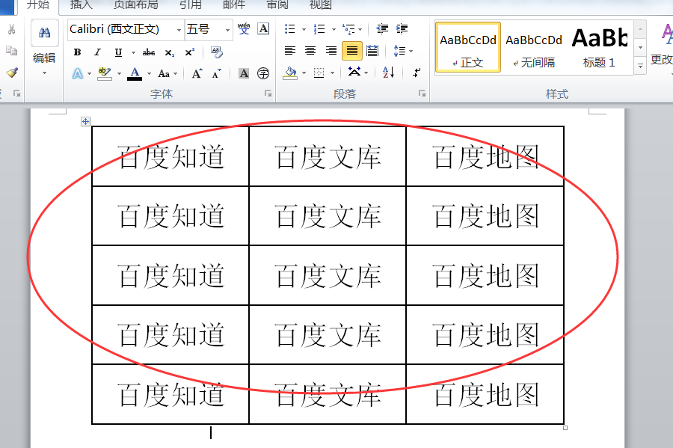Click the bullets list icon
The width and height of the screenshot is (673, 448).
[x=289, y=29]
